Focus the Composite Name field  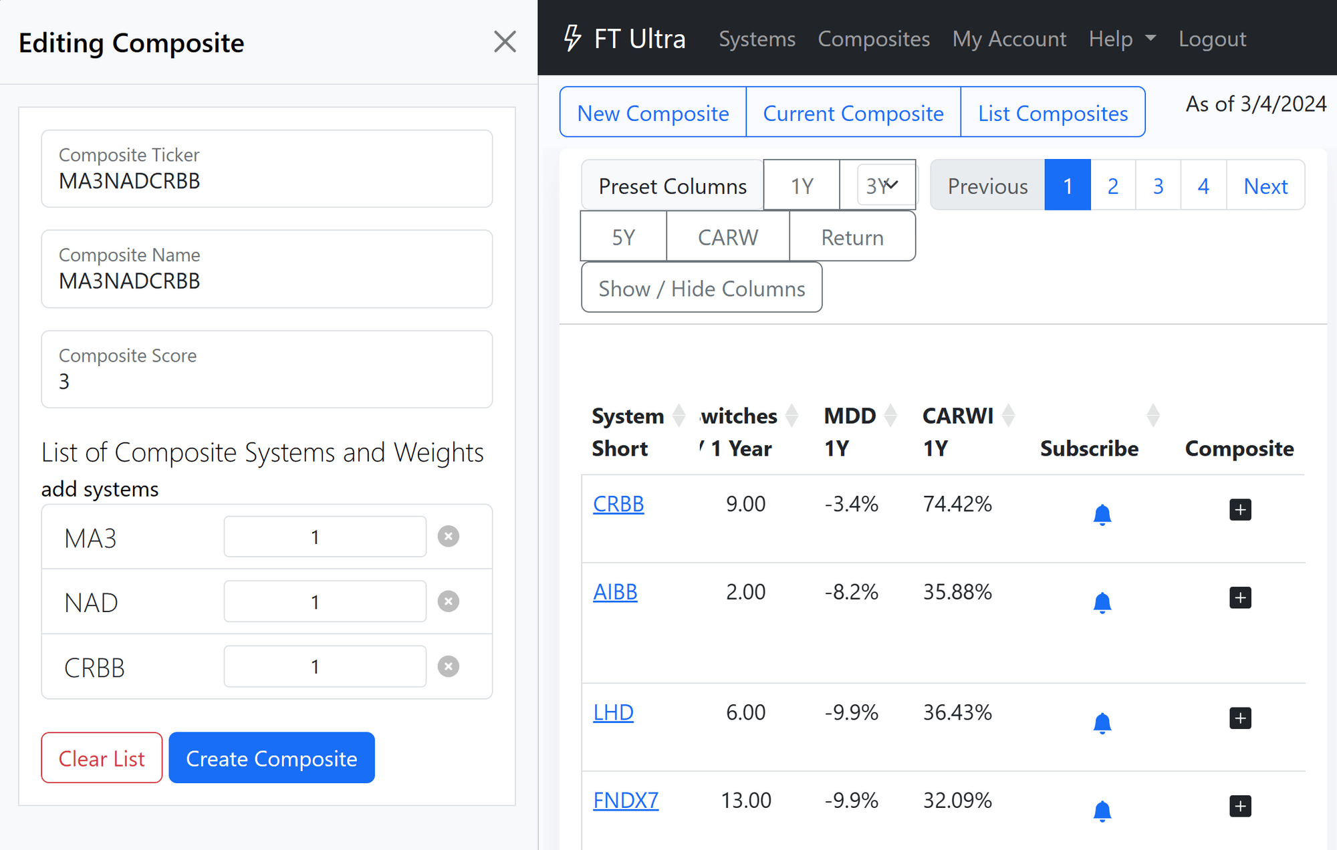pyautogui.click(x=267, y=269)
